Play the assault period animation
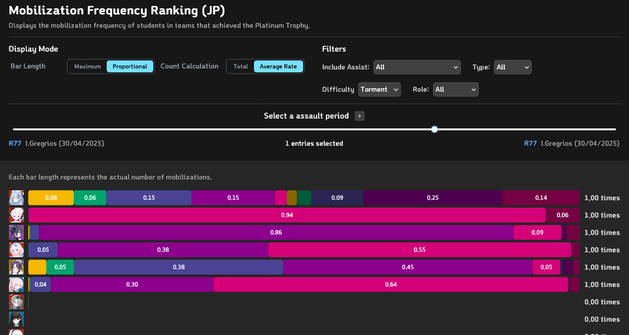 360,116
